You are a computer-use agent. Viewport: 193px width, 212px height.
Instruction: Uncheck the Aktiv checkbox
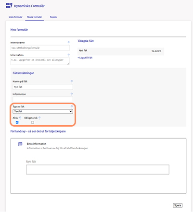pos(17,122)
